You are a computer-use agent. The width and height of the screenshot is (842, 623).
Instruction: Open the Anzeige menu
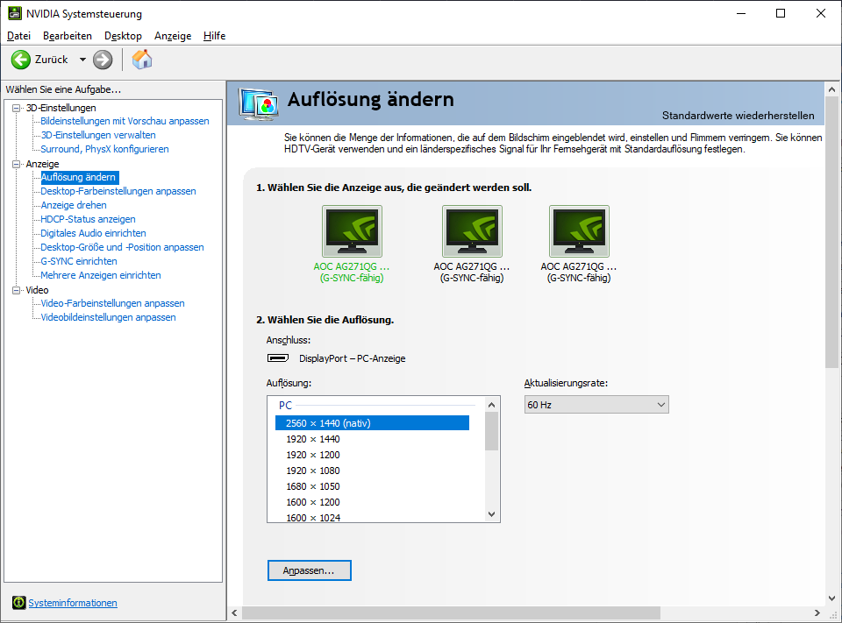pos(173,36)
